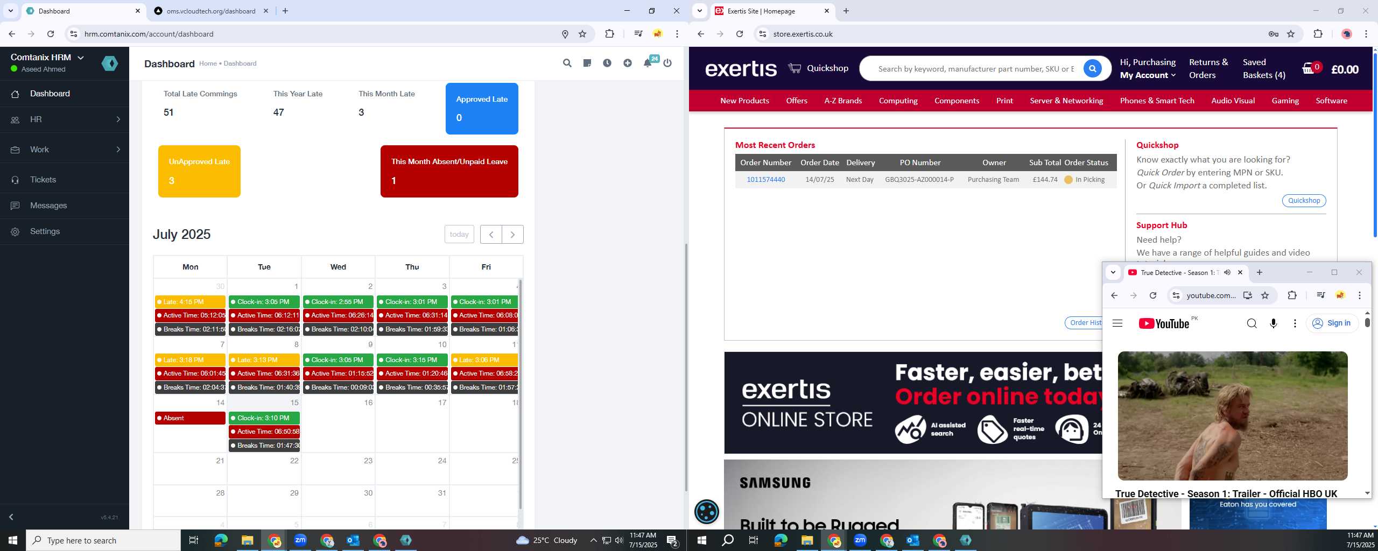Click the plus add icon in HRM header
This screenshot has height=551, width=1378.
click(628, 63)
